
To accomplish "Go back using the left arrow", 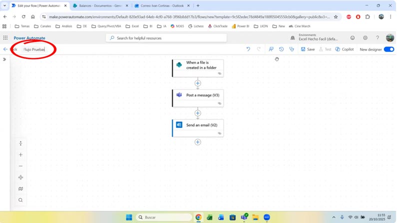I will pos(5,49).
